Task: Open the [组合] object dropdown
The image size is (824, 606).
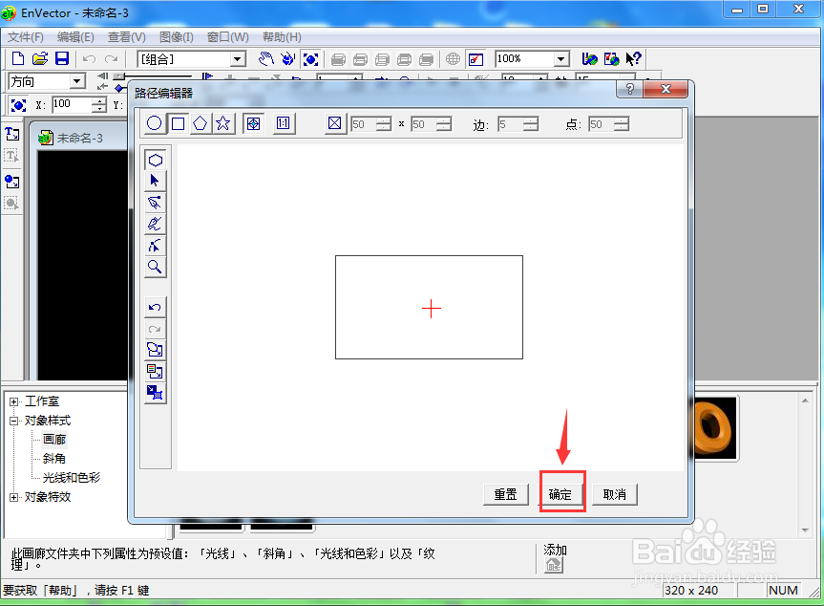Action: pyautogui.click(x=238, y=59)
